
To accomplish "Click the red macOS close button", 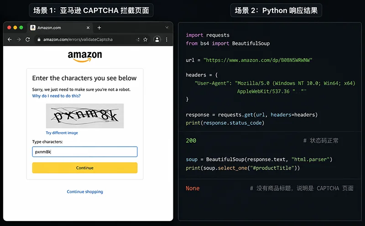I will coord(9,27).
